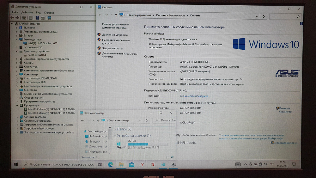The height and width of the screenshot is (178, 316).
Task: Open Справка menu
Action: coord(49,13)
